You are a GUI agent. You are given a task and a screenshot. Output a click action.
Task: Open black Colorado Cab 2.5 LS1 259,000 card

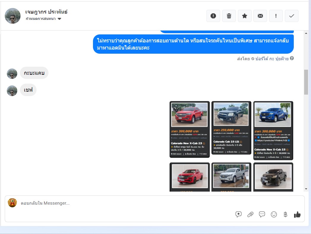tap(231, 128)
